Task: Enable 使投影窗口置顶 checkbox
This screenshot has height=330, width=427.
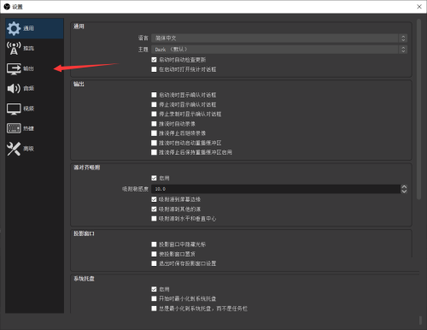Action: 154,254
